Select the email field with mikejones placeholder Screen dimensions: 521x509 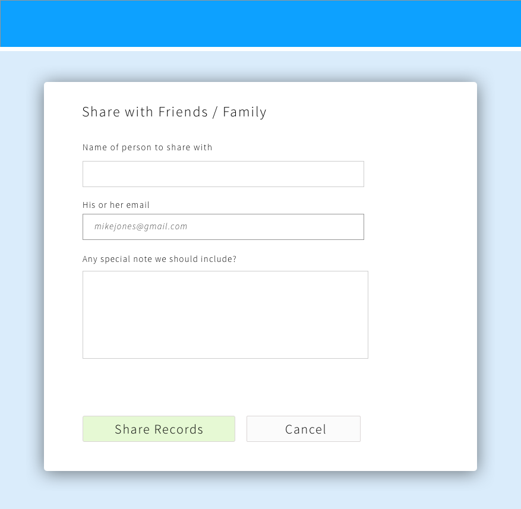click(223, 227)
